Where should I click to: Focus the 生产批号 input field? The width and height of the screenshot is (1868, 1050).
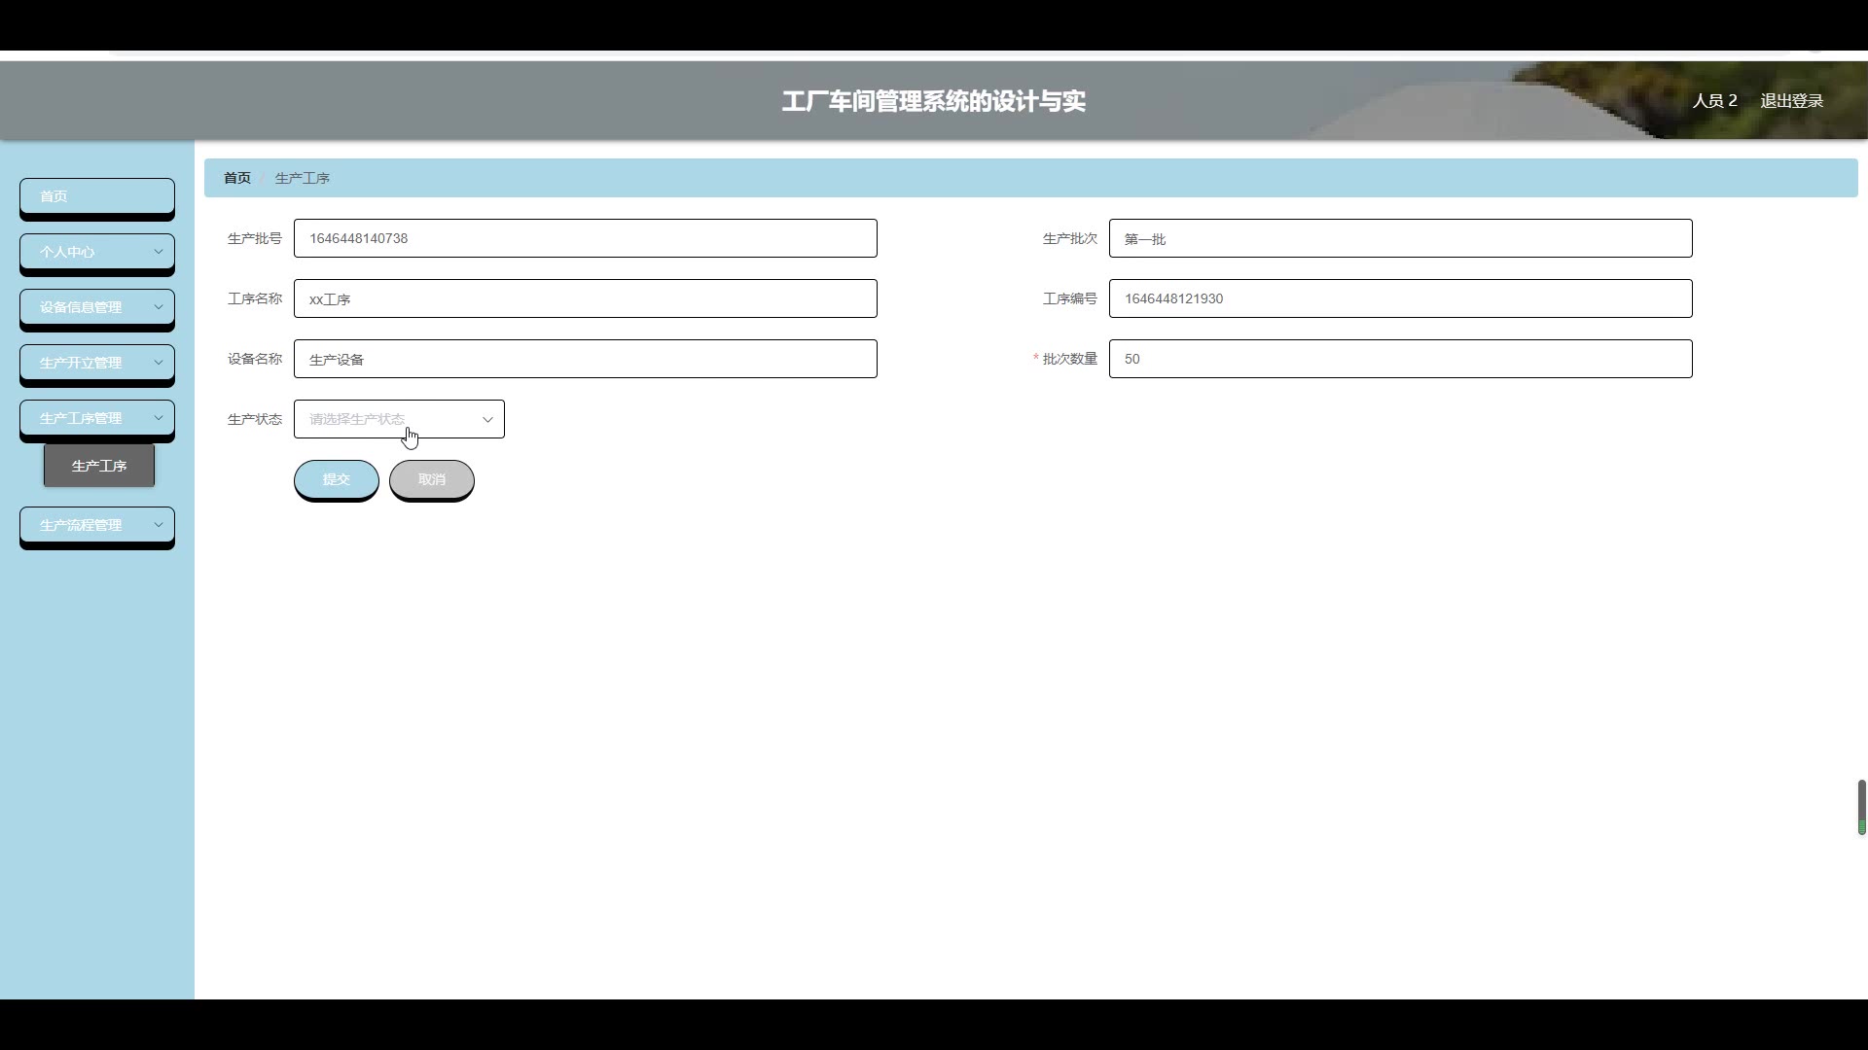[x=585, y=239]
